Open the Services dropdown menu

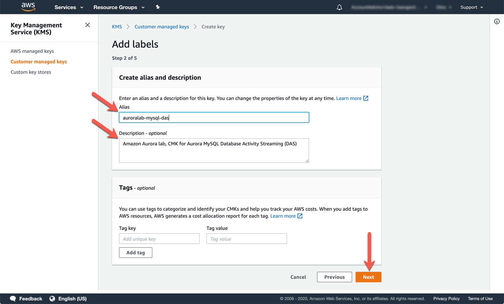[x=69, y=7]
